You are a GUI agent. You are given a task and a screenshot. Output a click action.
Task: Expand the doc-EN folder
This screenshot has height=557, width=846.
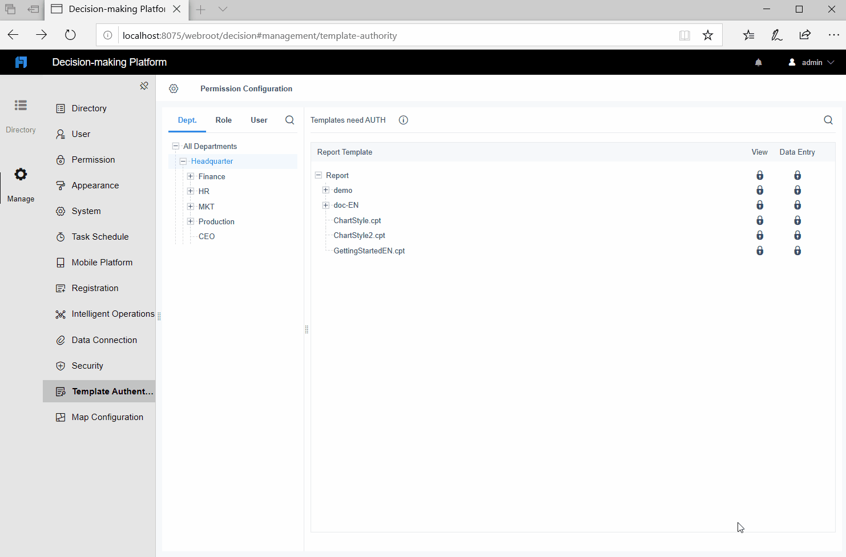point(326,205)
